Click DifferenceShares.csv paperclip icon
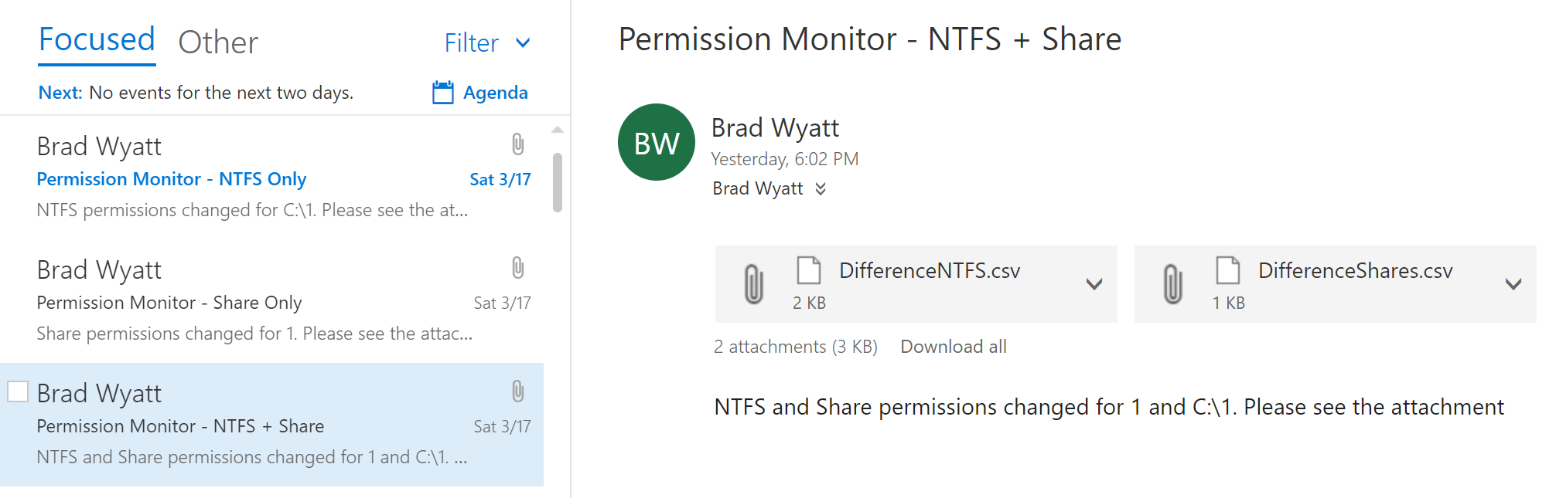This screenshot has width=1556, height=498. coord(1172,283)
